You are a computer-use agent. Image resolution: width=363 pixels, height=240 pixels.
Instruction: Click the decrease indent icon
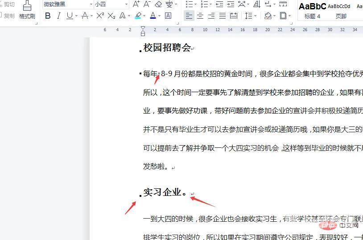pyautogui.click(x=219, y=4)
